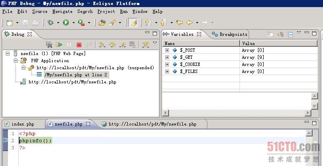Click the Open Type folder icon
The height and width of the screenshot is (166, 323).
102,23
